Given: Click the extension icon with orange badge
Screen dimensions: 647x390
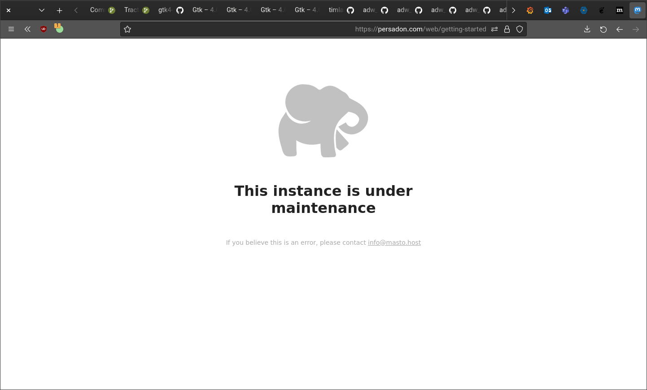Looking at the screenshot, I should point(59,28).
